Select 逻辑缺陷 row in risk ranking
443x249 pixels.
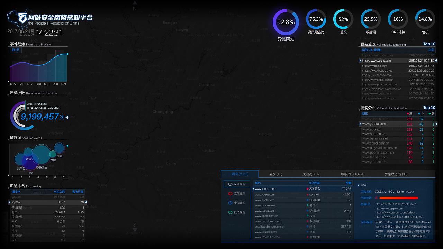click(x=47, y=217)
